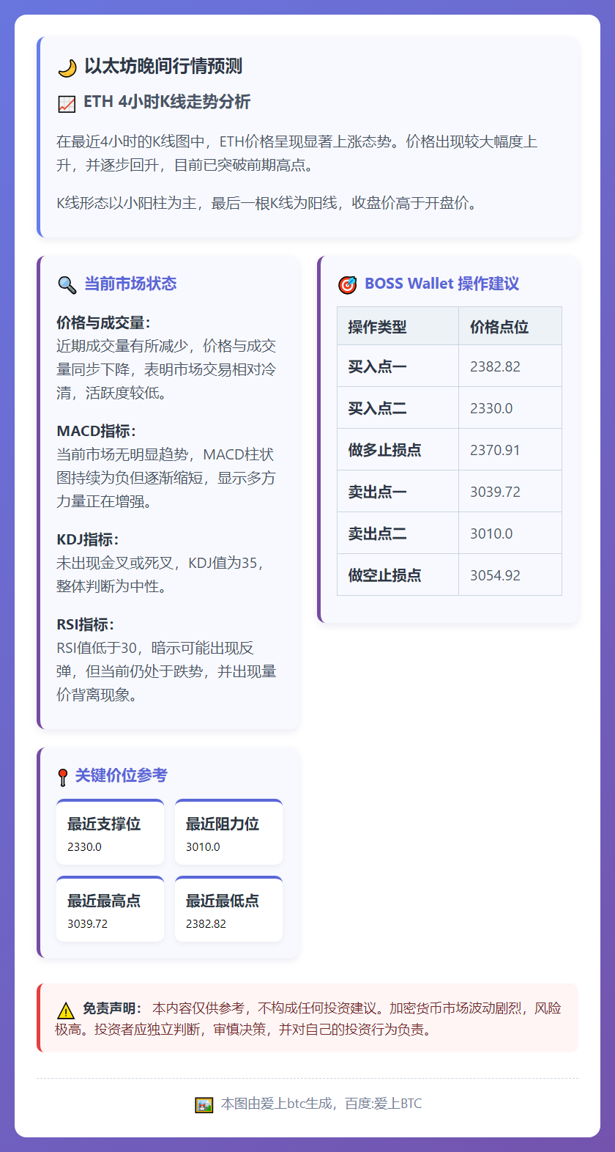
Task: Select the 买入点二 row label
Action: 377,408
